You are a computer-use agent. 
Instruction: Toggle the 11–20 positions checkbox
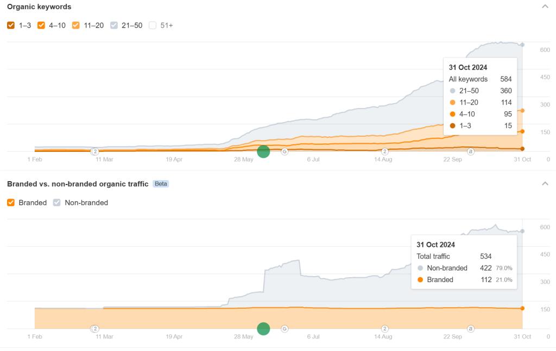[76, 25]
